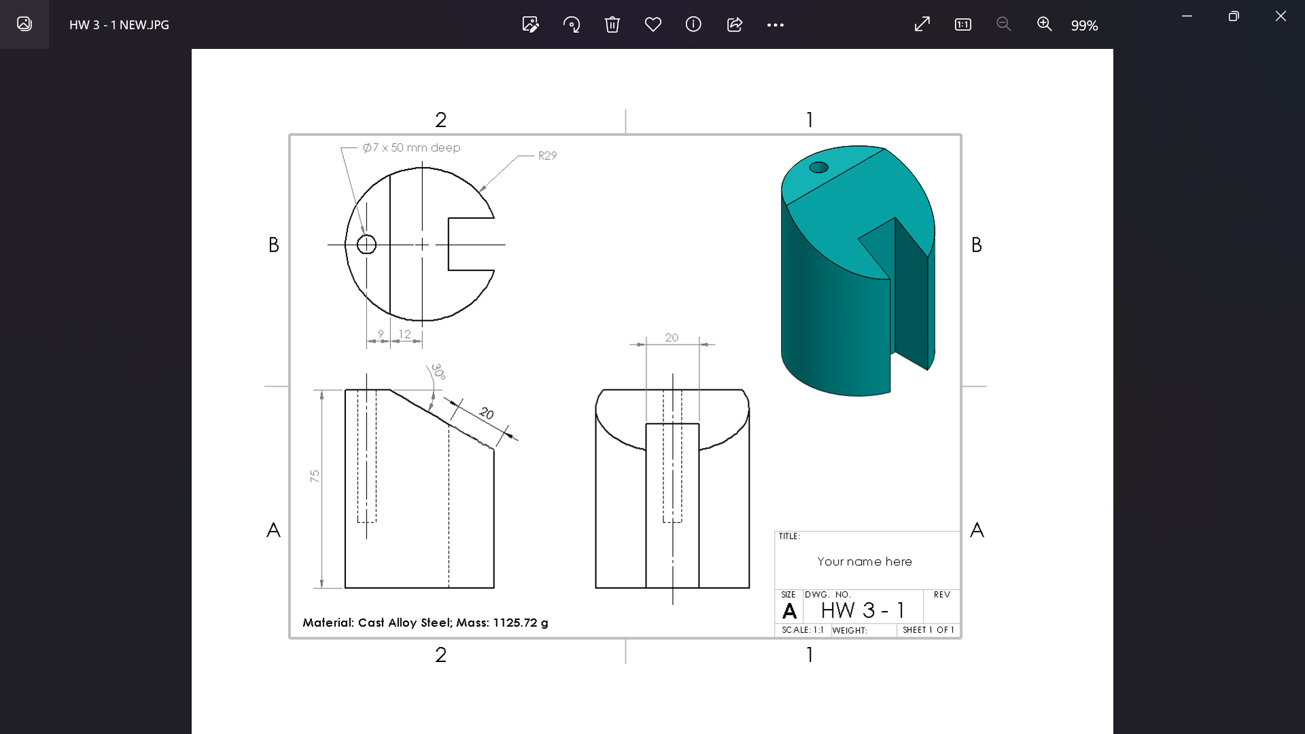The height and width of the screenshot is (734, 1305).
Task: Delete HW 3 - 1 NEW.JPG
Action: tap(612, 24)
